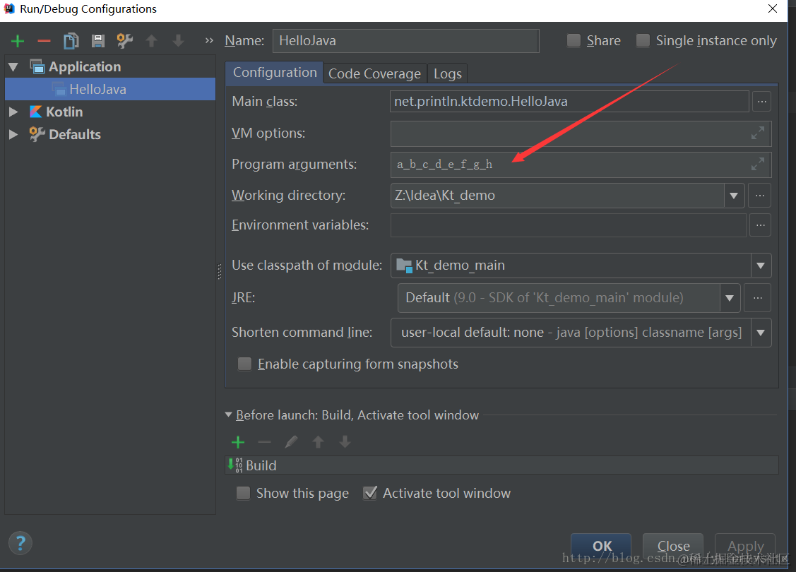Image resolution: width=796 pixels, height=572 pixels.
Task: Open help with the question mark button
Action: point(20,543)
